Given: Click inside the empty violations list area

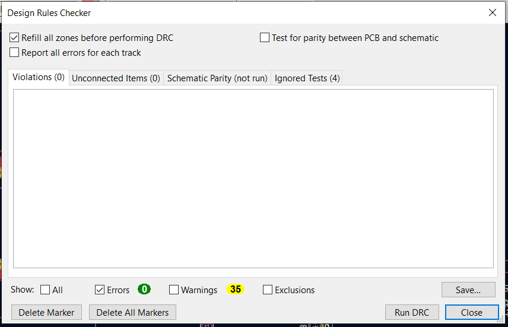Looking at the screenshot, I should (x=253, y=178).
